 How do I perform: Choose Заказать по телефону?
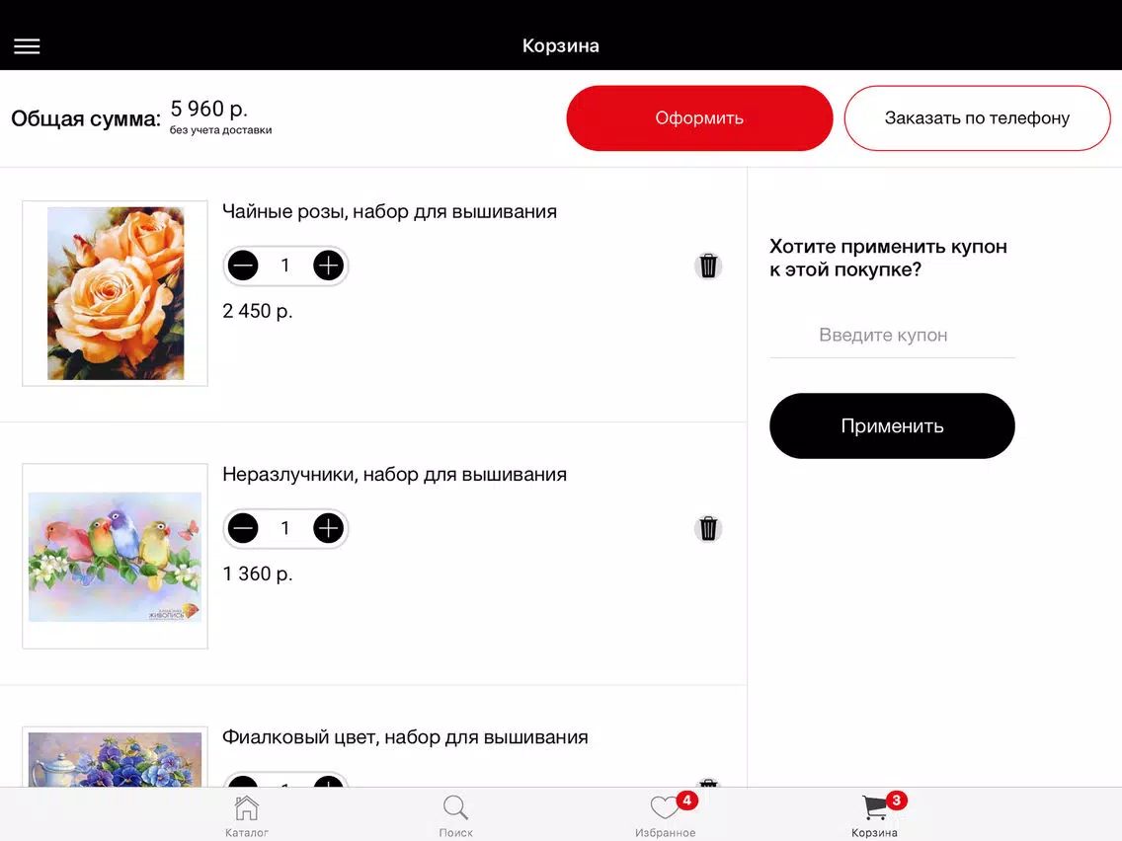tap(977, 118)
